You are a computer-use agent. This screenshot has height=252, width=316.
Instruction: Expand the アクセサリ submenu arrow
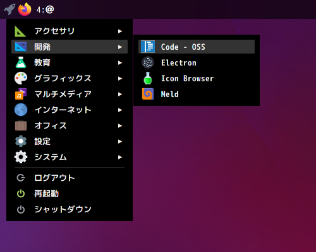(x=120, y=31)
